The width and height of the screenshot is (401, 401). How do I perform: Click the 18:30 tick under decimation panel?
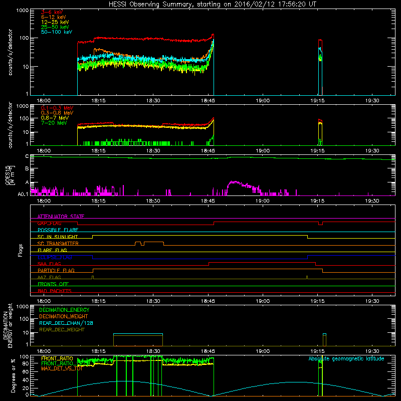point(153,351)
